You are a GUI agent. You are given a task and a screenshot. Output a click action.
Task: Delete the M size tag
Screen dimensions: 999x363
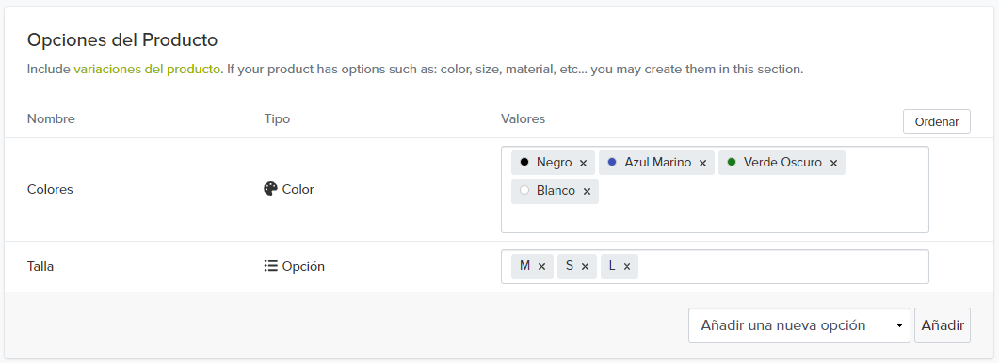[x=541, y=267]
